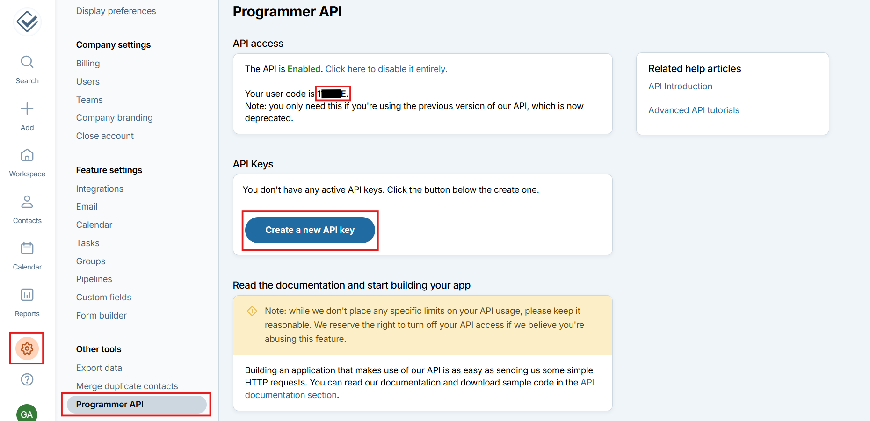Click the Company settings heading
Image resolution: width=870 pixels, height=421 pixels.
pyautogui.click(x=114, y=45)
